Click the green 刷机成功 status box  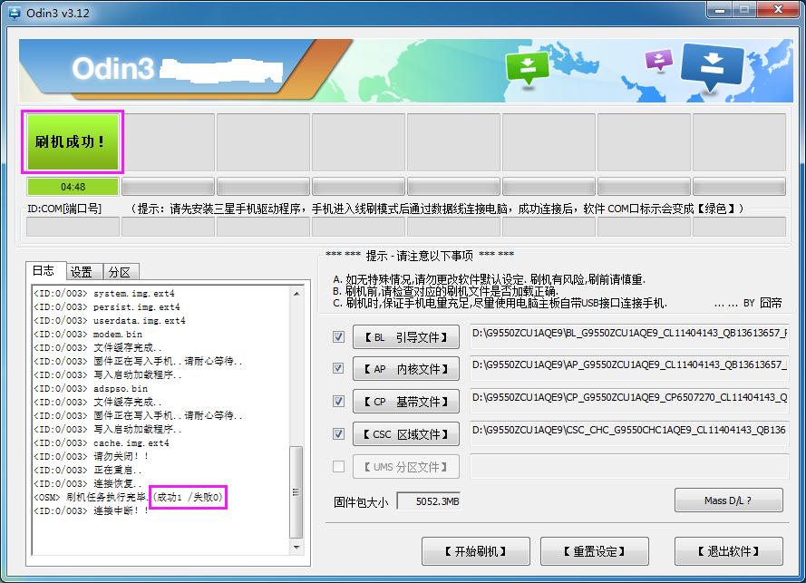73,141
